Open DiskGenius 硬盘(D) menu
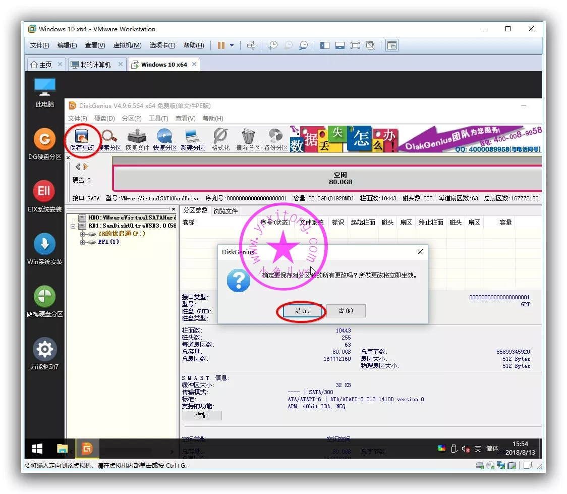 tap(104, 119)
